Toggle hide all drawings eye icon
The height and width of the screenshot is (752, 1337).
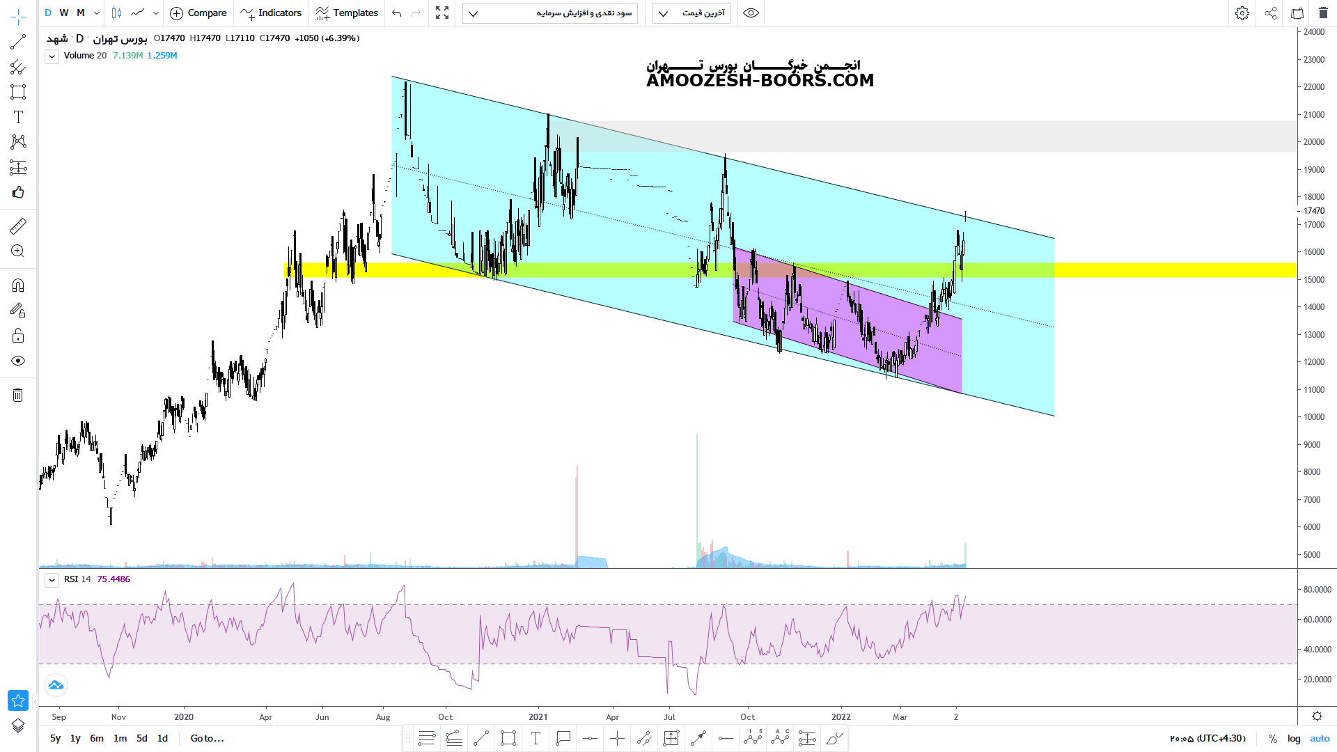pos(18,361)
